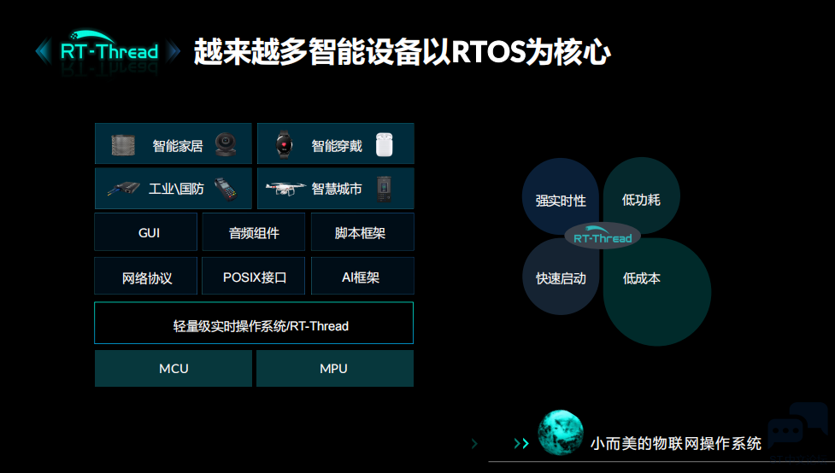Click the 快速启动 circle

pos(561,277)
